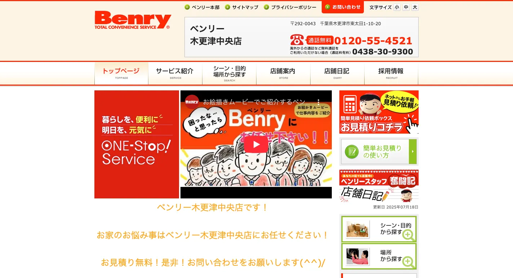The image size is (513, 278).
Task: Open the YouTube video options menu
Action: tap(318, 102)
